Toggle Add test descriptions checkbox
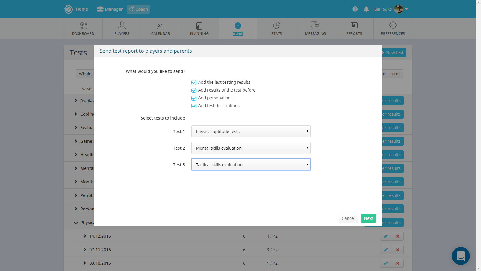The image size is (481, 271). [x=194, y=106]
